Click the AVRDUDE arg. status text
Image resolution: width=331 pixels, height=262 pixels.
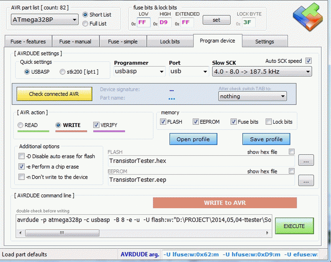[x=140, y=254]
